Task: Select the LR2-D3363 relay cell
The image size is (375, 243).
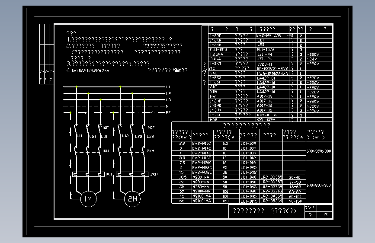Action: point(271,191)
